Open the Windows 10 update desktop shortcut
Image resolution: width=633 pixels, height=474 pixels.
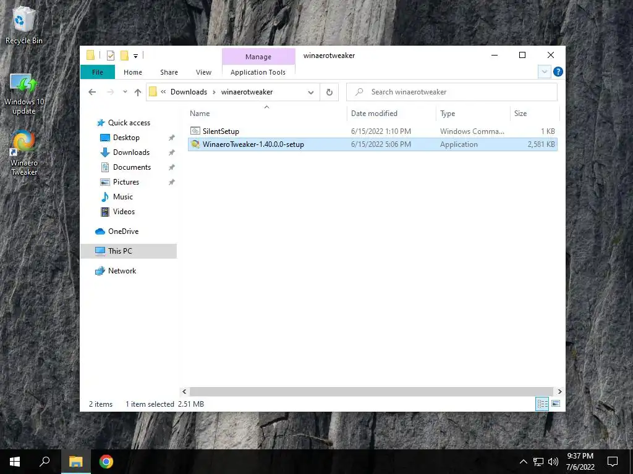click(x=24, y=94)
